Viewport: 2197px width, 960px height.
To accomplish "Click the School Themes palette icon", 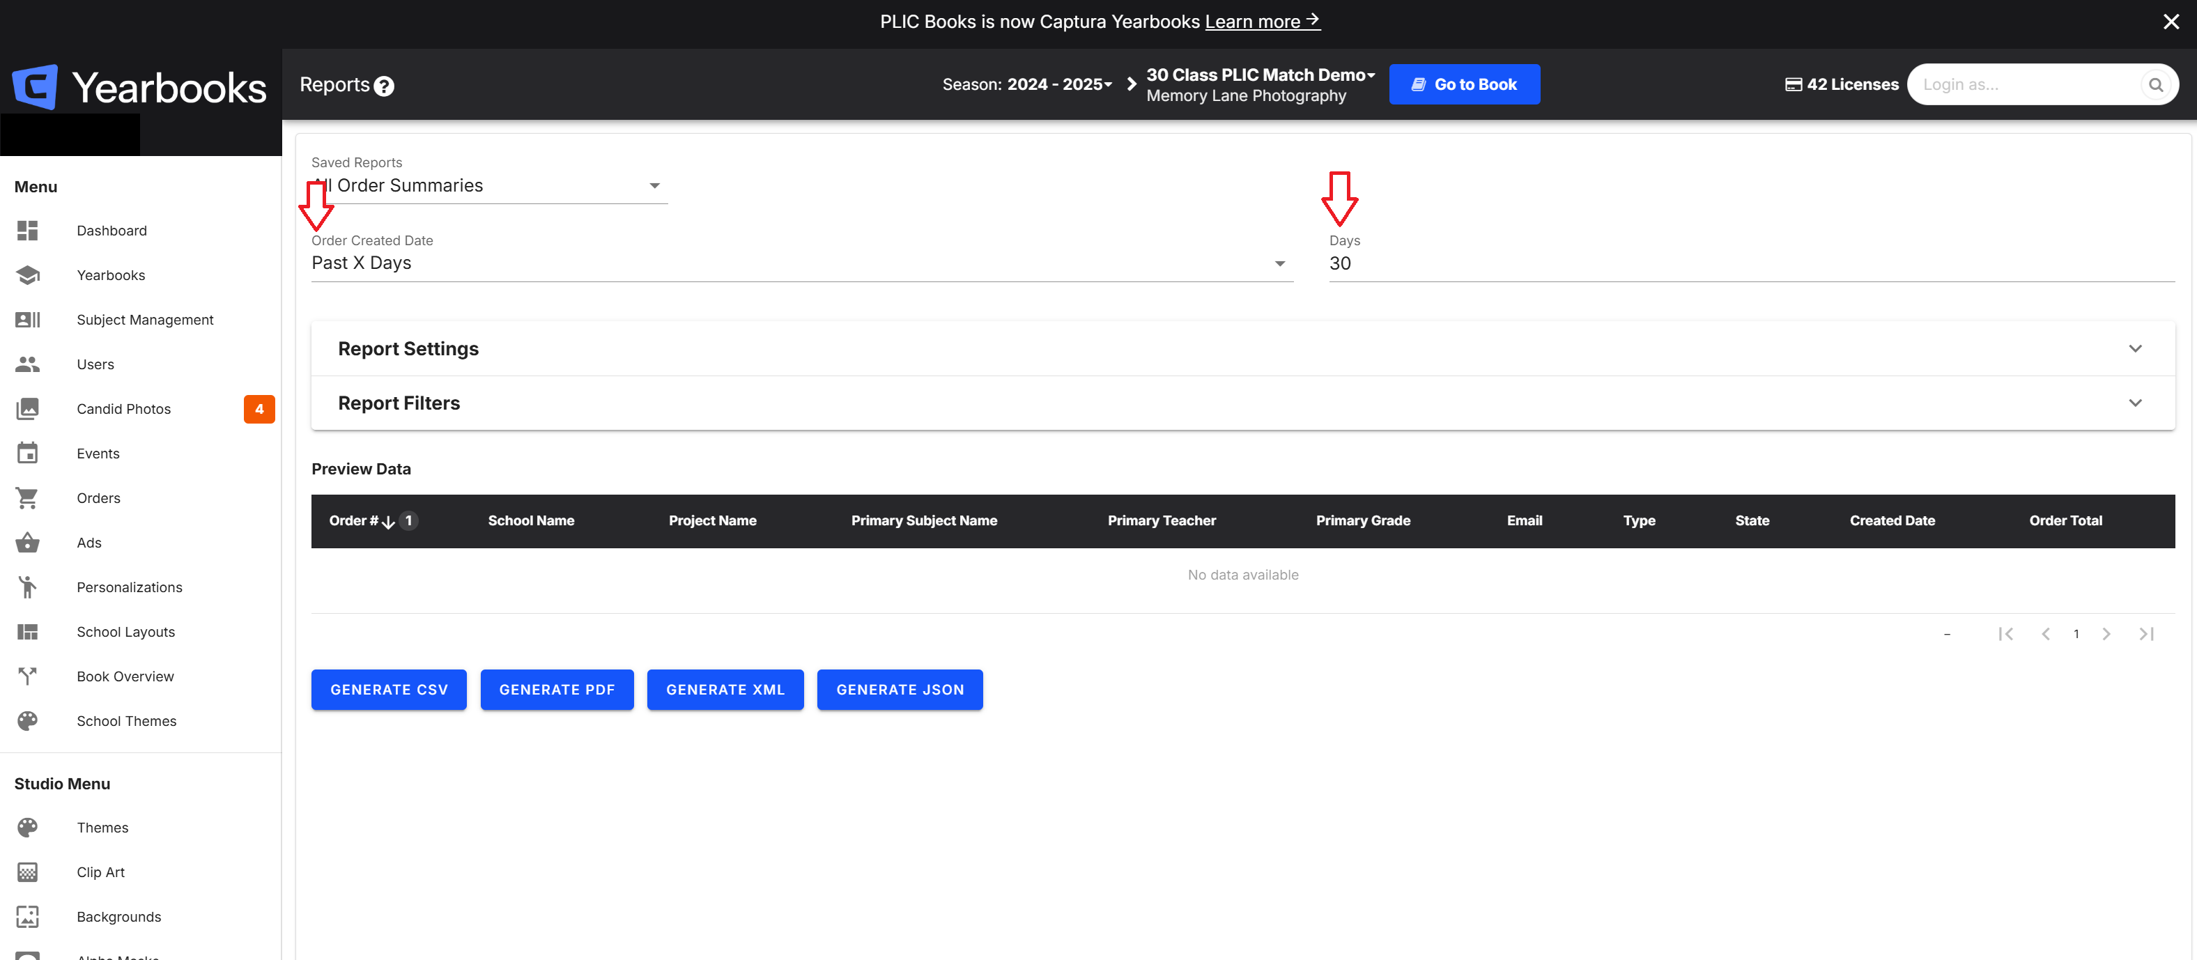I will (27, 721).
